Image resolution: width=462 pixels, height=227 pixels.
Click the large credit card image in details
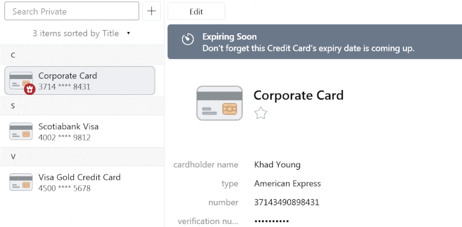click(x=220, y=103)
